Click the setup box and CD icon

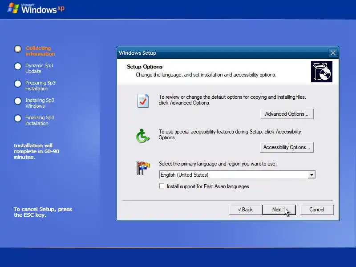[321, 72]
